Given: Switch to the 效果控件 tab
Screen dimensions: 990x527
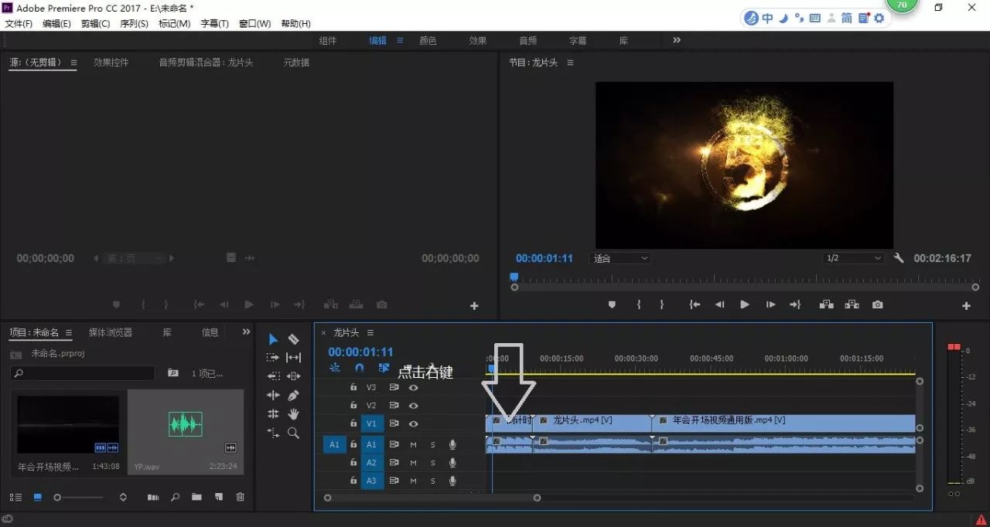Looking at the screenshot, I should [x=111, y=63].
